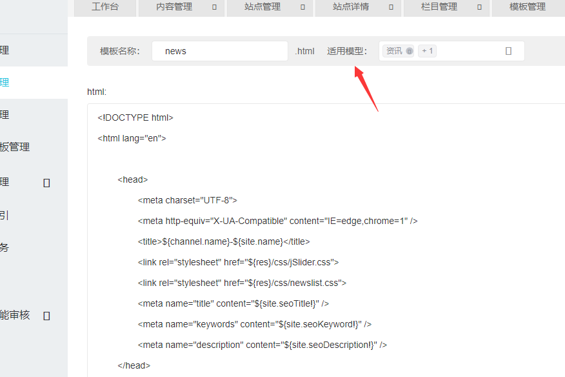Screen dimensions: 565x377
Task: Close the 内容管理 tab
Action: 214,7
